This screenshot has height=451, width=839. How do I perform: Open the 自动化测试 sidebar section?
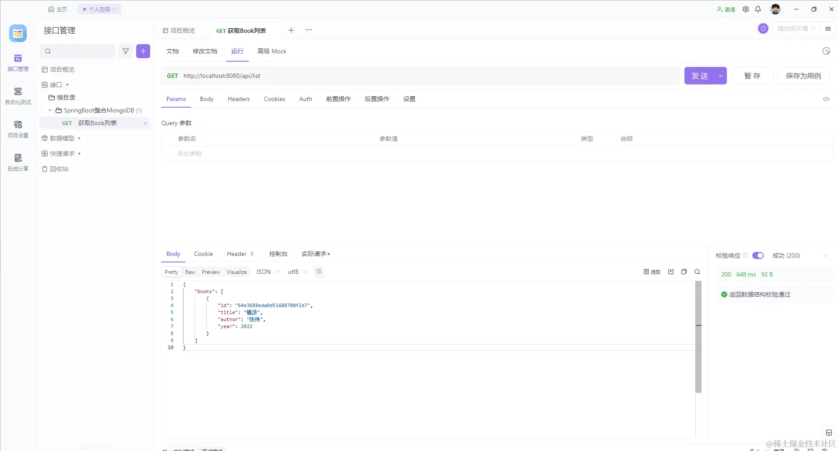tap(18, 96)
